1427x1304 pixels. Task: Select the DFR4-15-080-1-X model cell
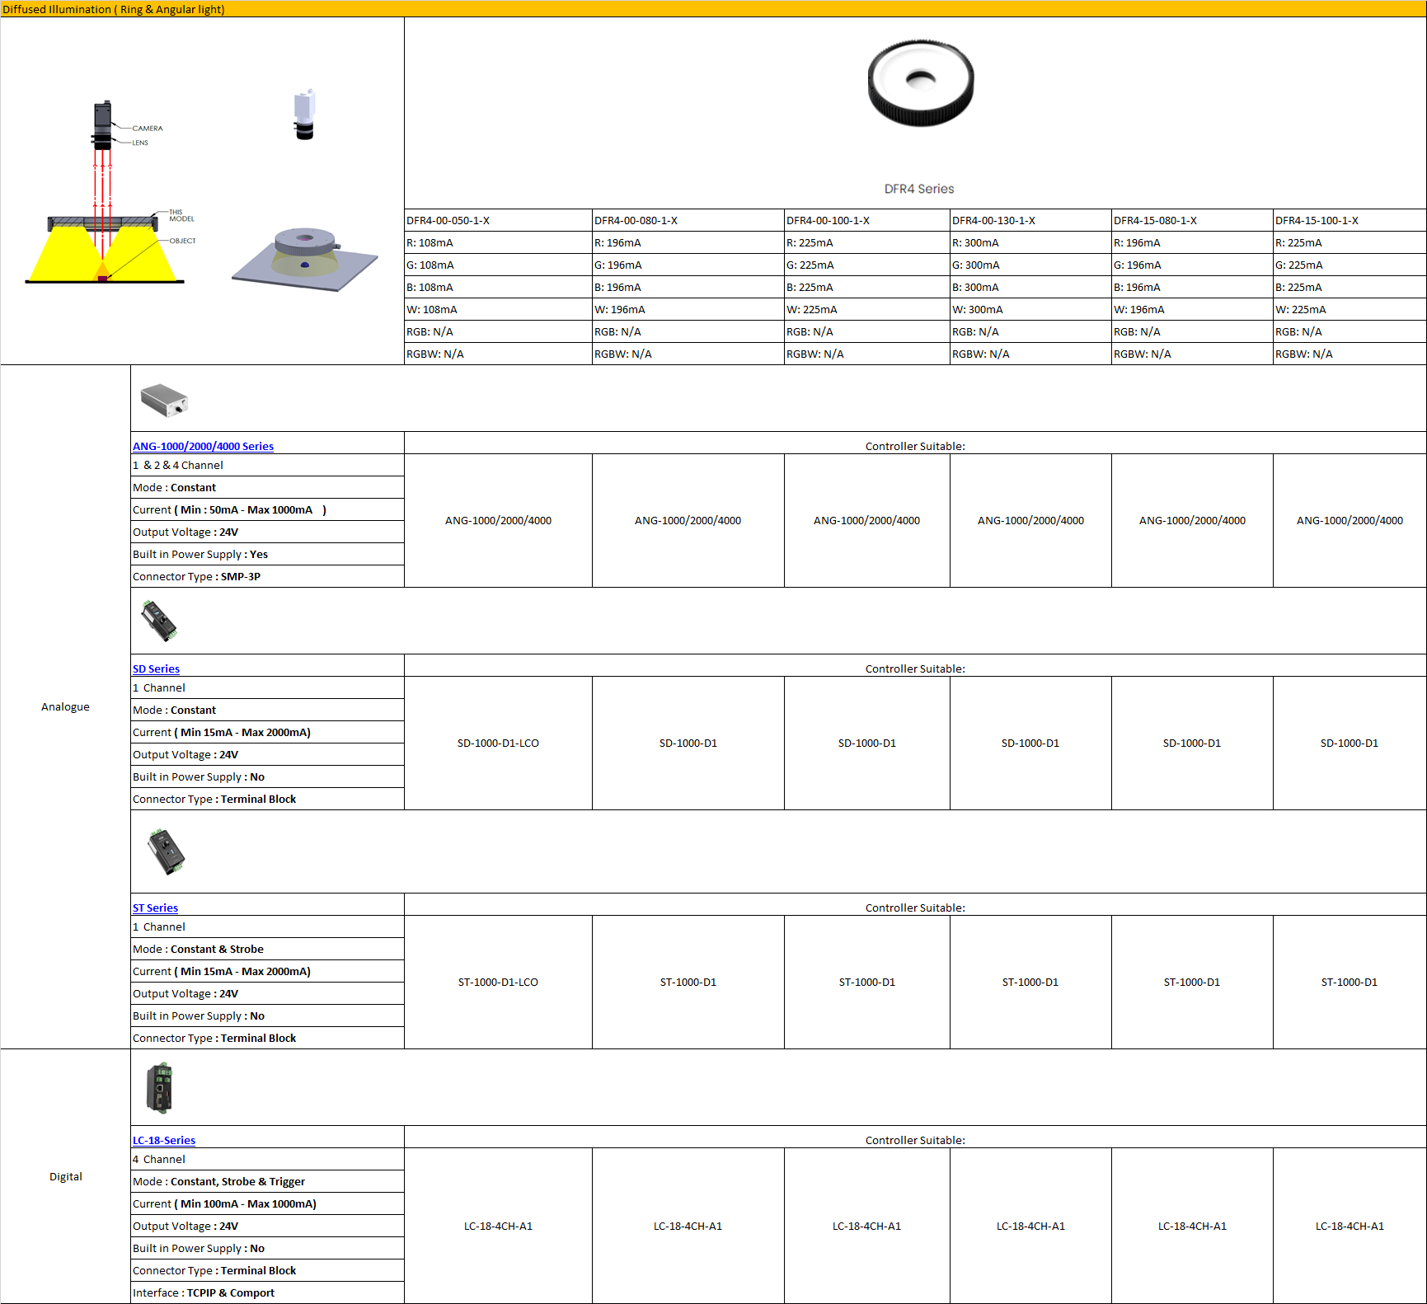(1192, 220)
